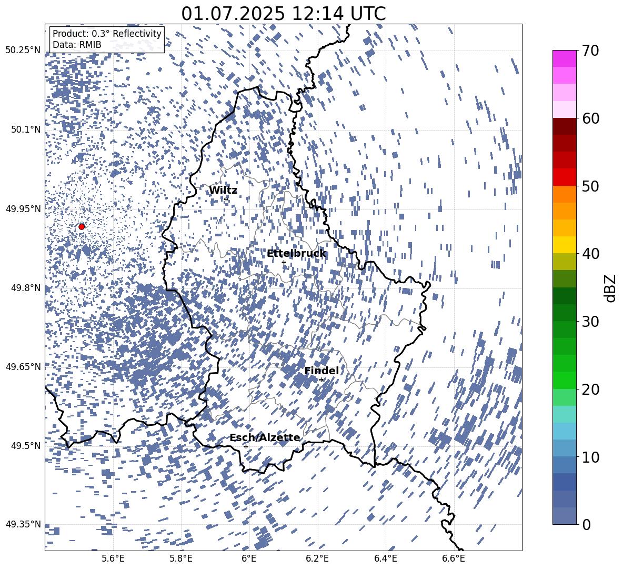Click the 30 tick label on the colorbar
This screenshot has height=569, width=623.
point(590,322)
